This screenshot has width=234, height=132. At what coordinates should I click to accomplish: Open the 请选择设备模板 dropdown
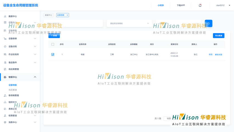[129, 23]
